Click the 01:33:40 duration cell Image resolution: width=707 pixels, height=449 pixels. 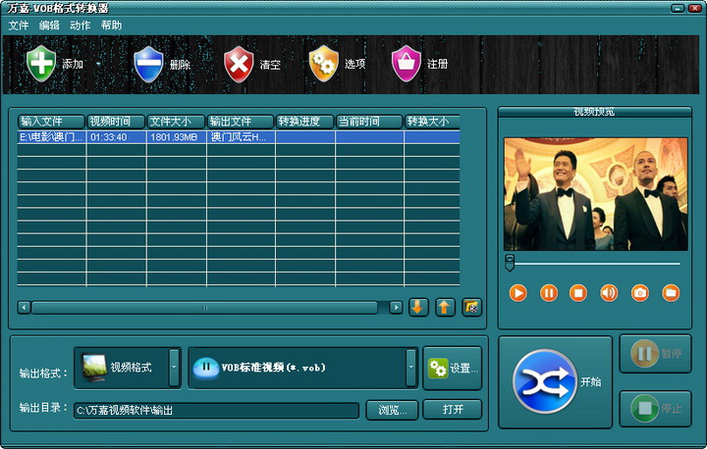(x=116, y=137)
